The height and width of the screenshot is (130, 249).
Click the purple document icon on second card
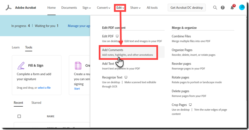click(78, 66)
